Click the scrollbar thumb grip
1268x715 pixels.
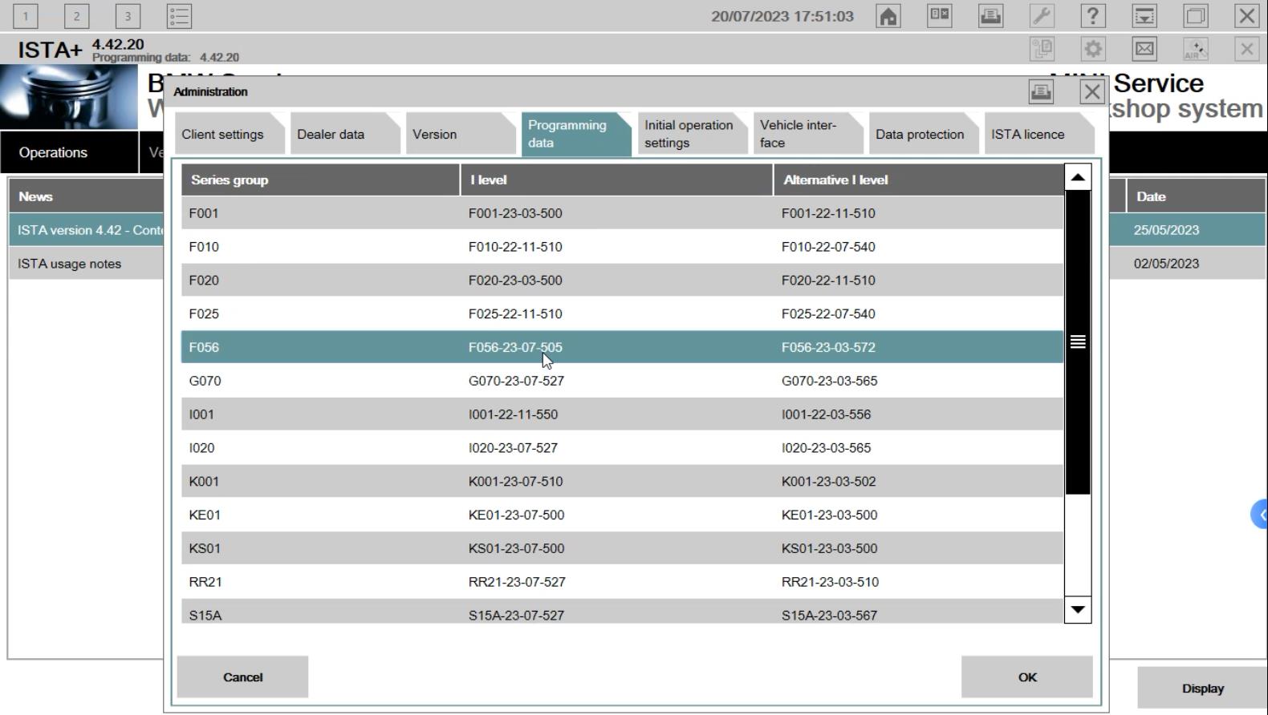pyautogui.click(x=1078, y=342)
